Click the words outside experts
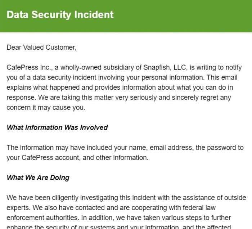 coord(126,203)
